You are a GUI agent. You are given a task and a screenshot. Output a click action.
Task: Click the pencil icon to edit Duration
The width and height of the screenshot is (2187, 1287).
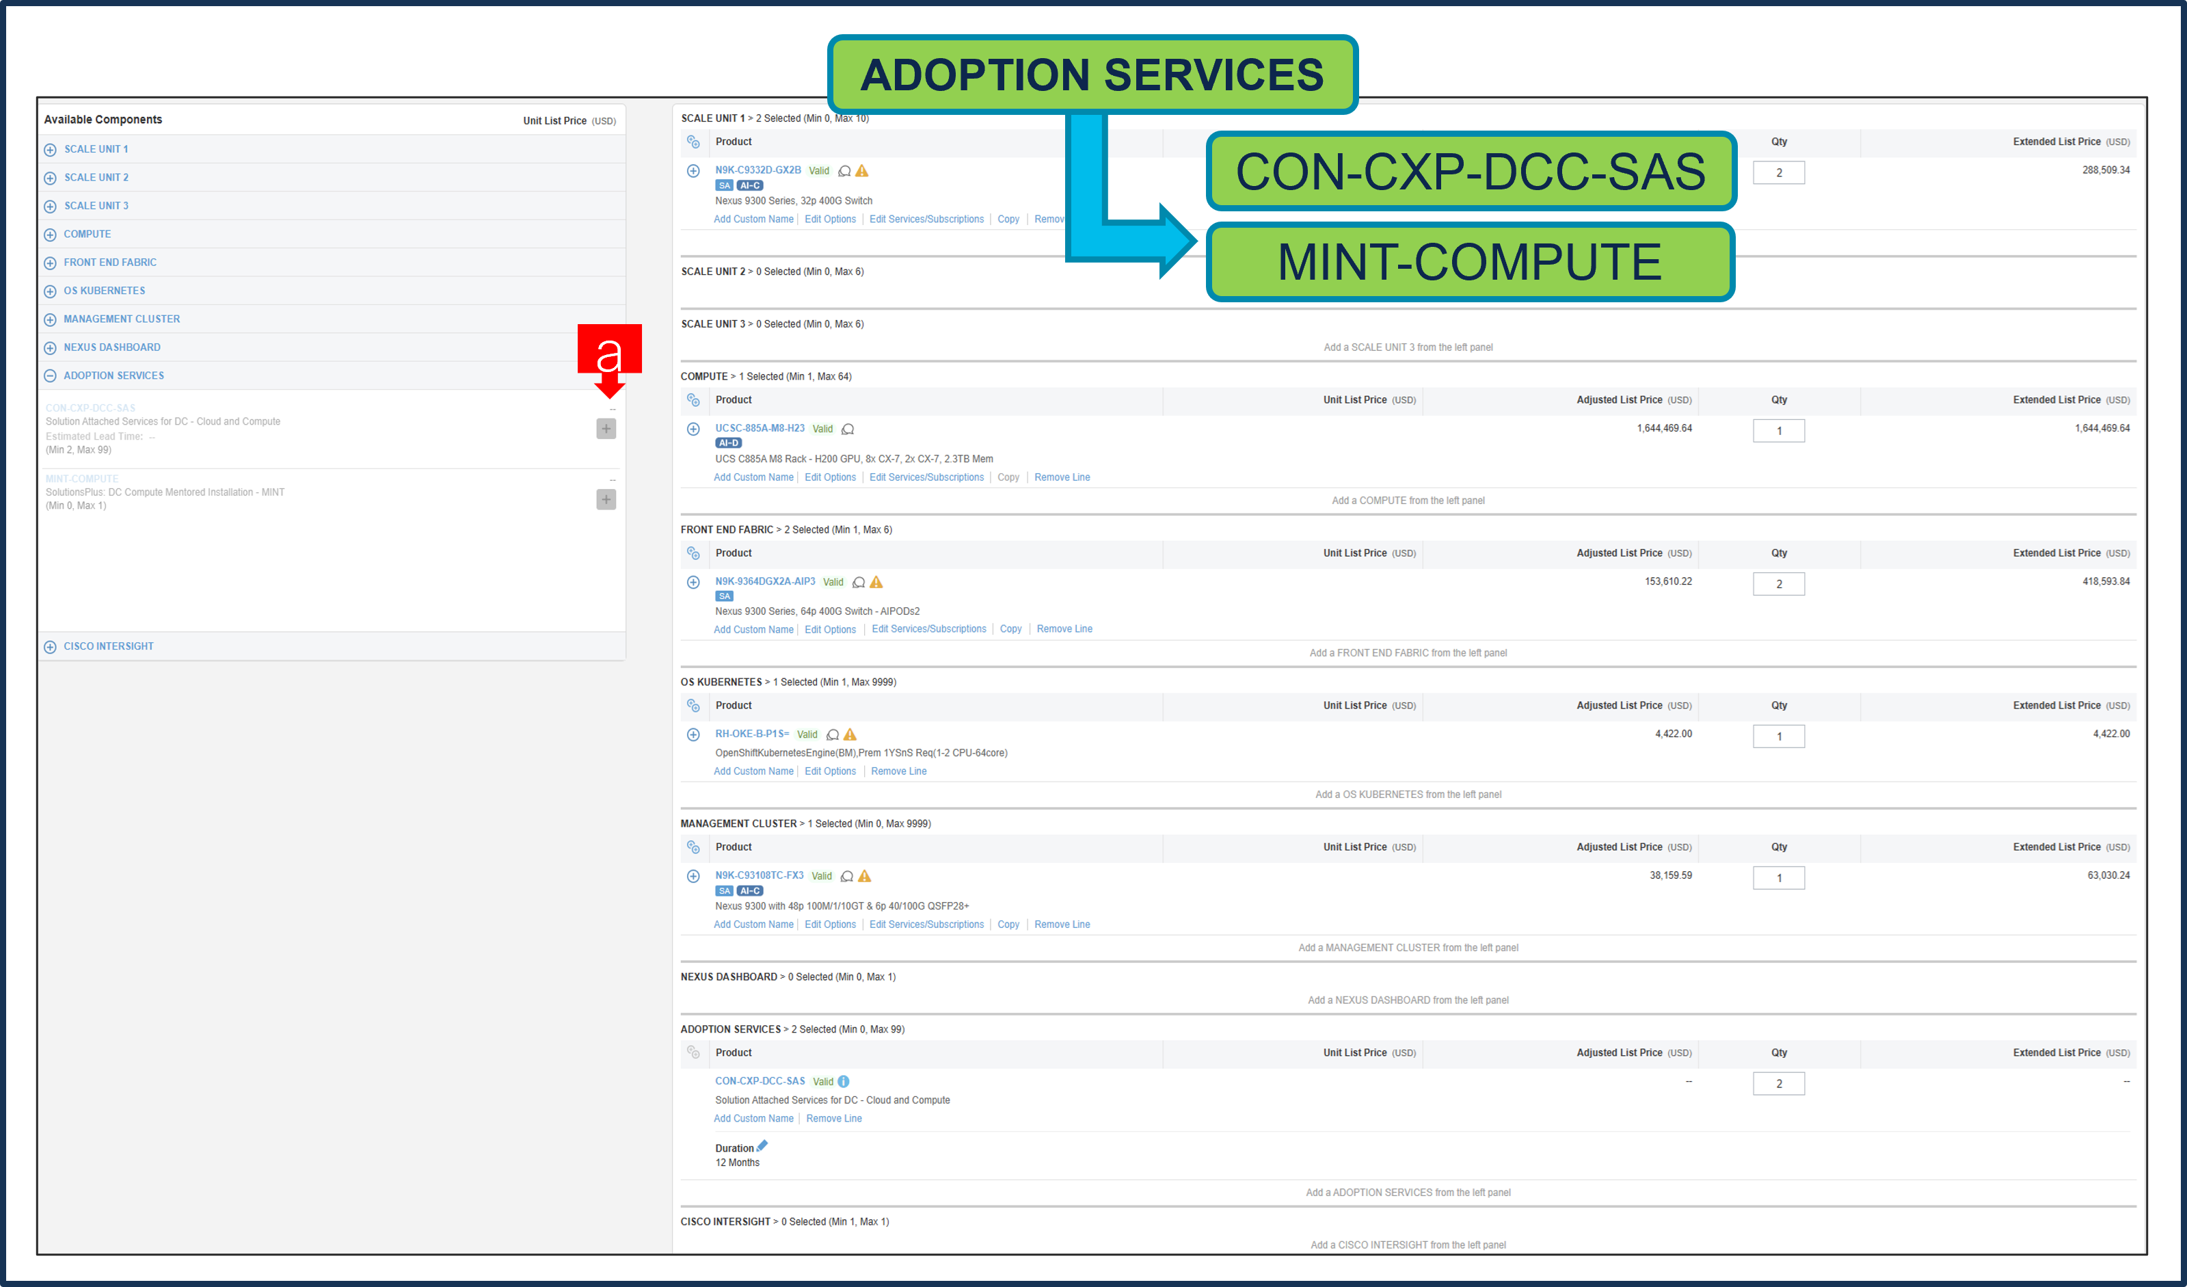tap(763, 1145)
